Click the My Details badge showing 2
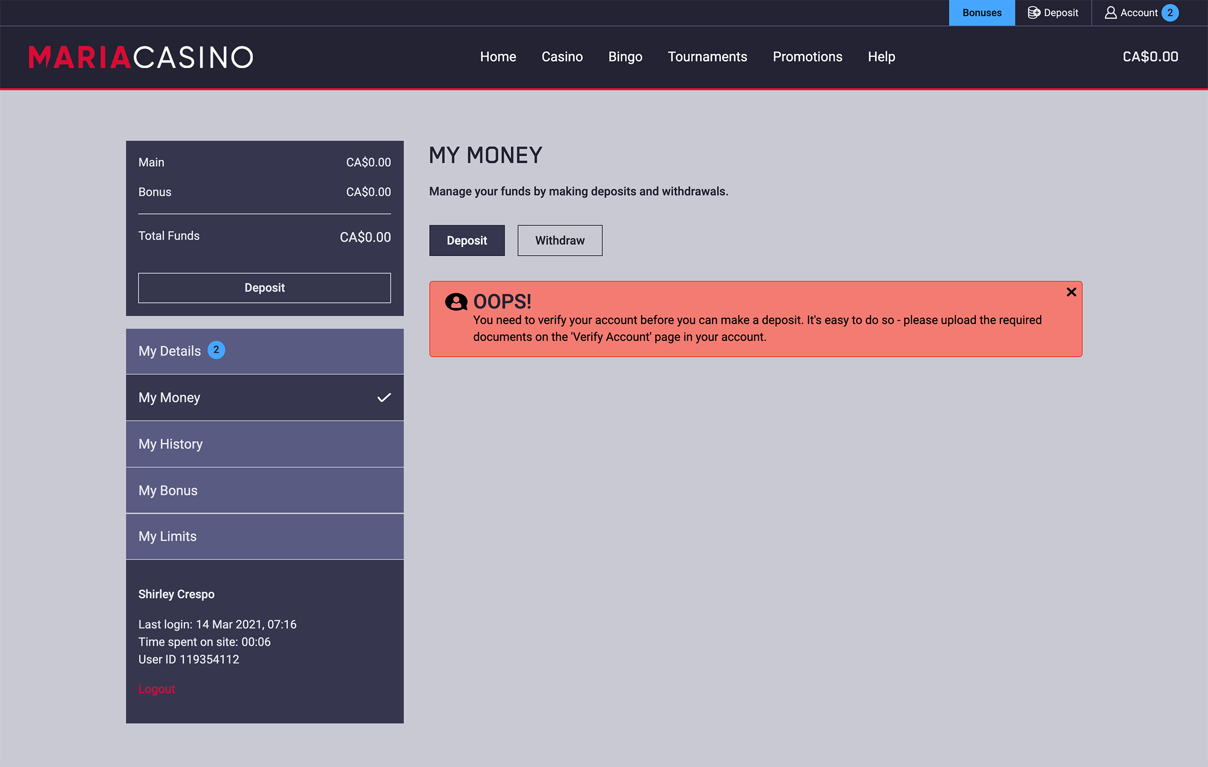The height and width of the screenshot is (767, 1208). click(x=216, y=350)
